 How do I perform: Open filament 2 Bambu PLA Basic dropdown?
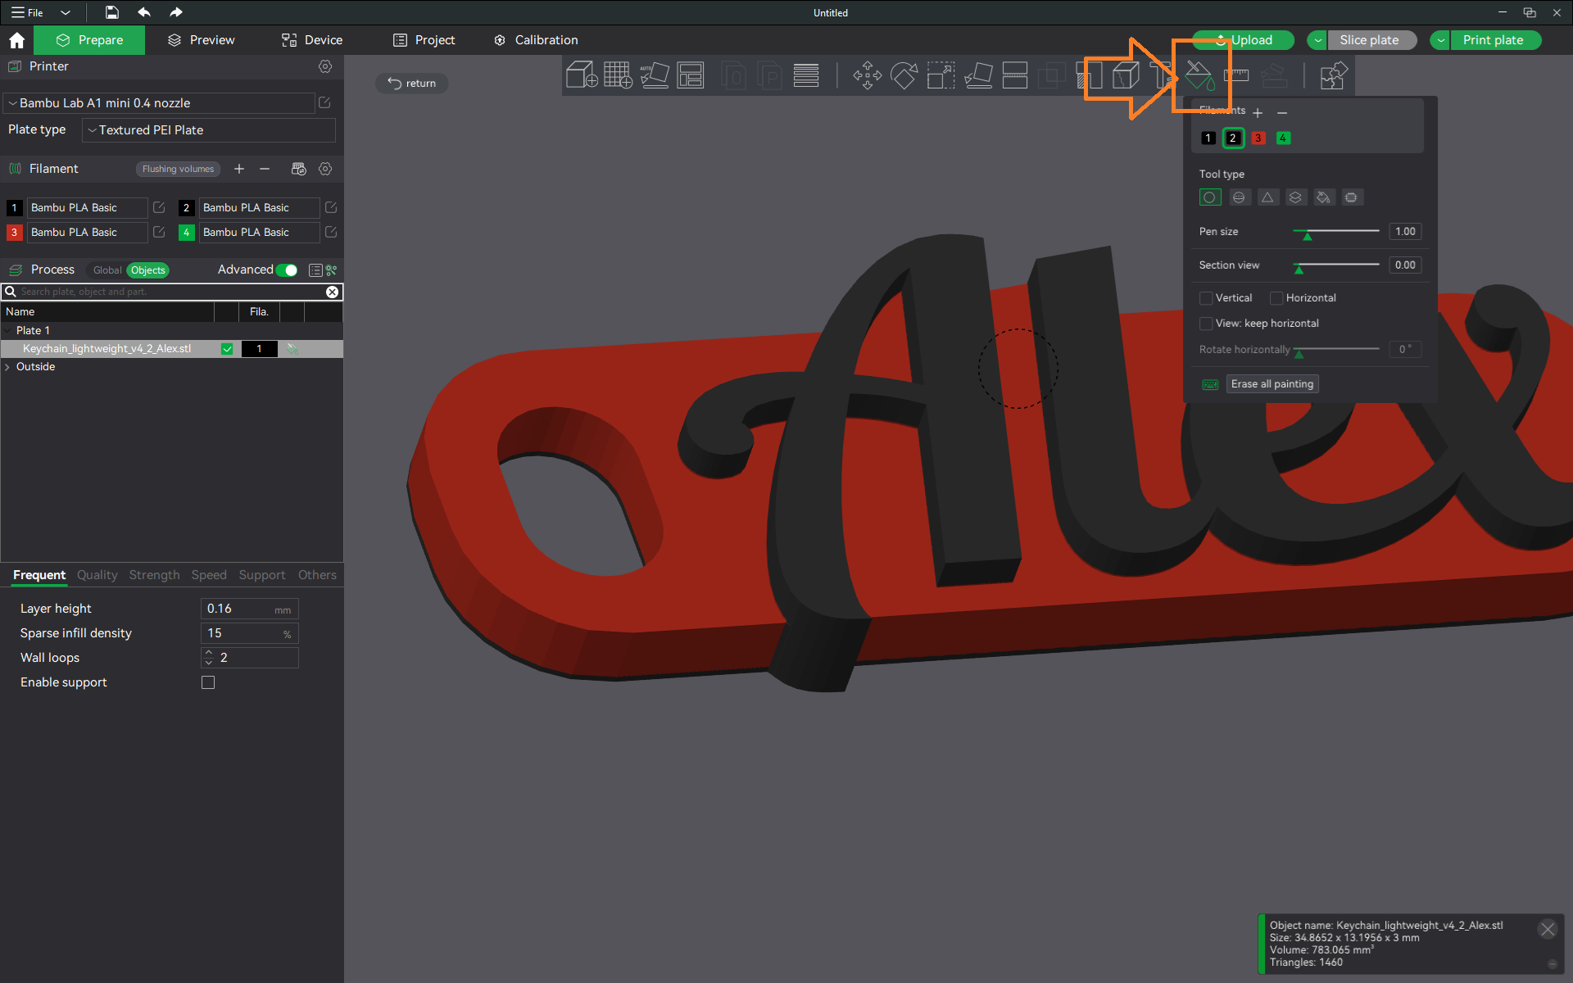pyautogui.click(x=259, y=208)
